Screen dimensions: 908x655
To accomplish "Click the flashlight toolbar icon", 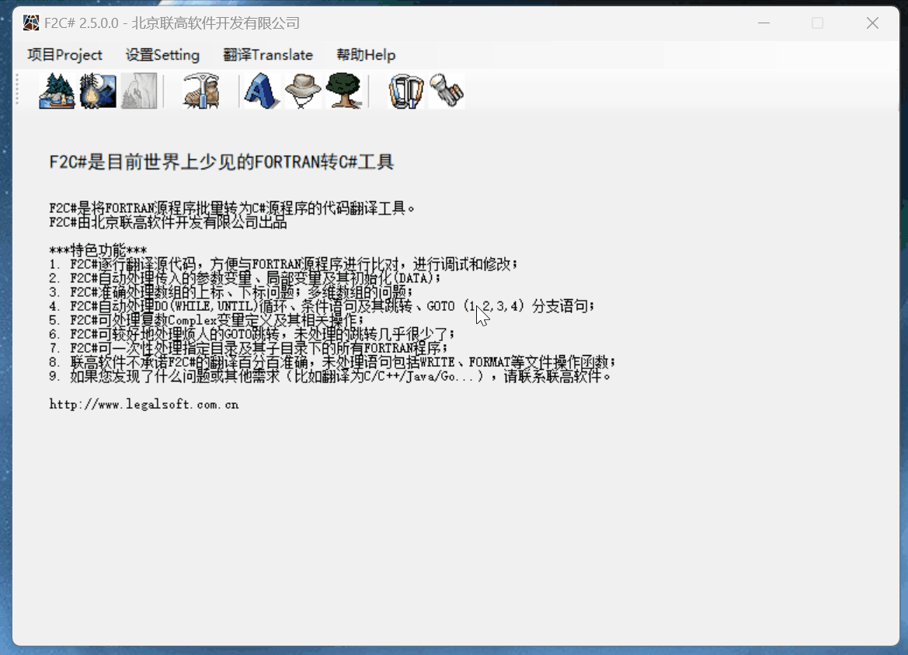I will 447,91.
